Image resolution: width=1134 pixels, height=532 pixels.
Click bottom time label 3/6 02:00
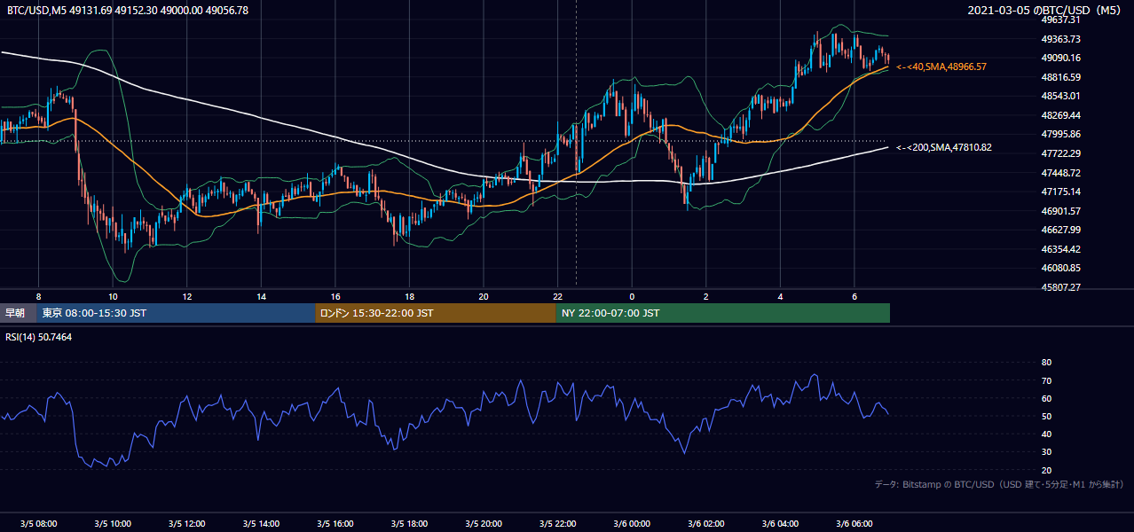(x=706, y=524)
